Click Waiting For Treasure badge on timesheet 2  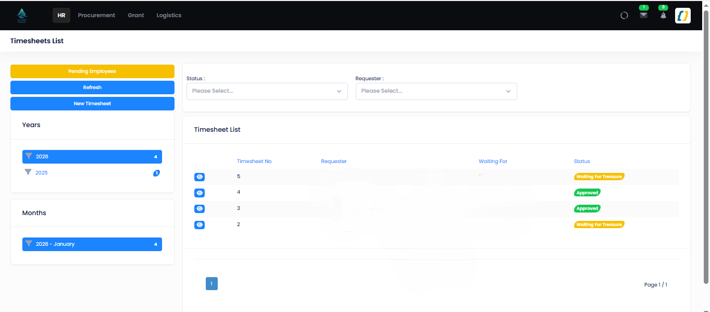click(599, 224)
